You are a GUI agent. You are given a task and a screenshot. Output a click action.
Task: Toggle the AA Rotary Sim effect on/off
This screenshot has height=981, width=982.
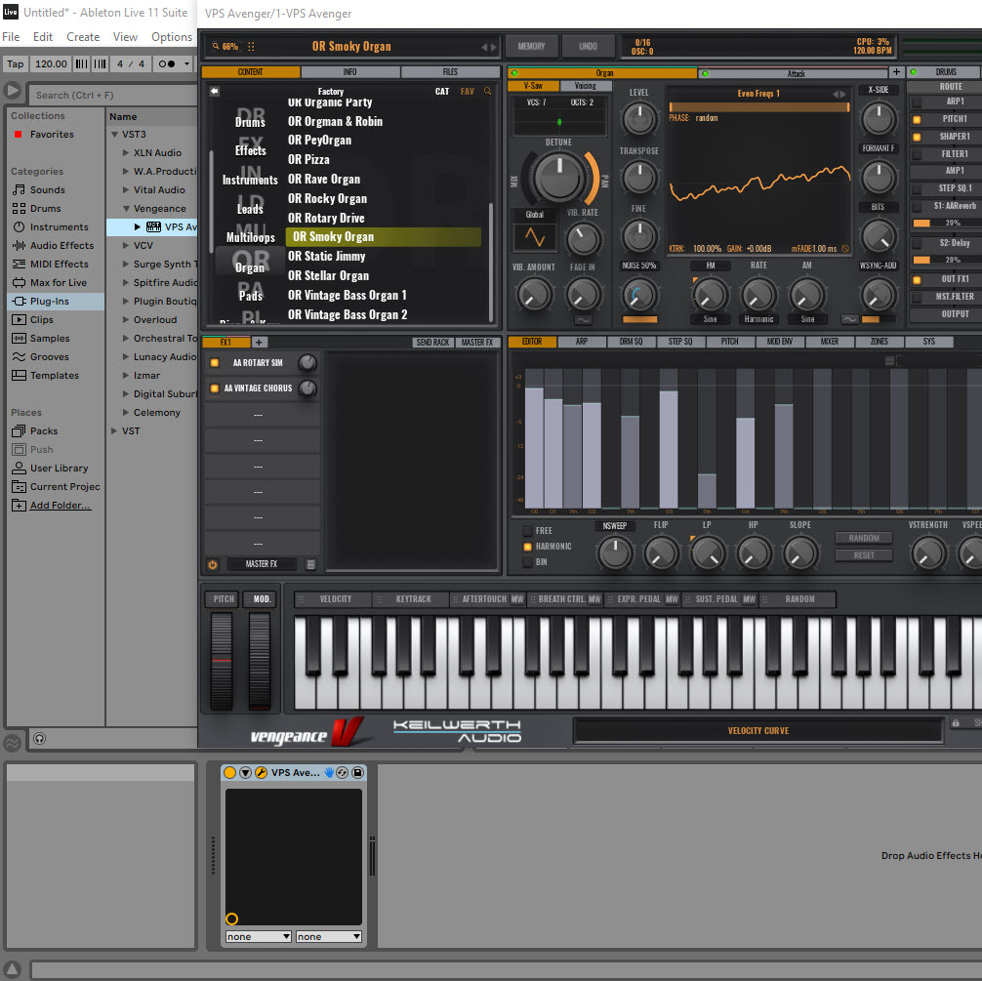[x=215, y=363]
